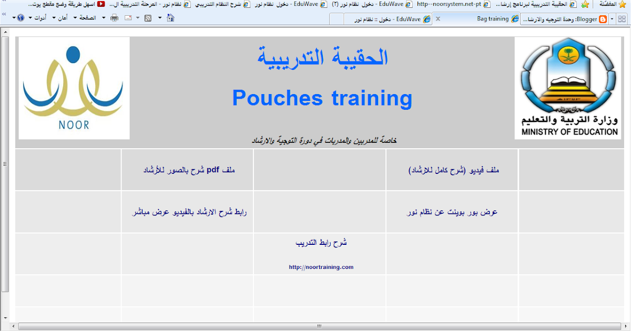Click the NOOR logo image

(74, 88)
